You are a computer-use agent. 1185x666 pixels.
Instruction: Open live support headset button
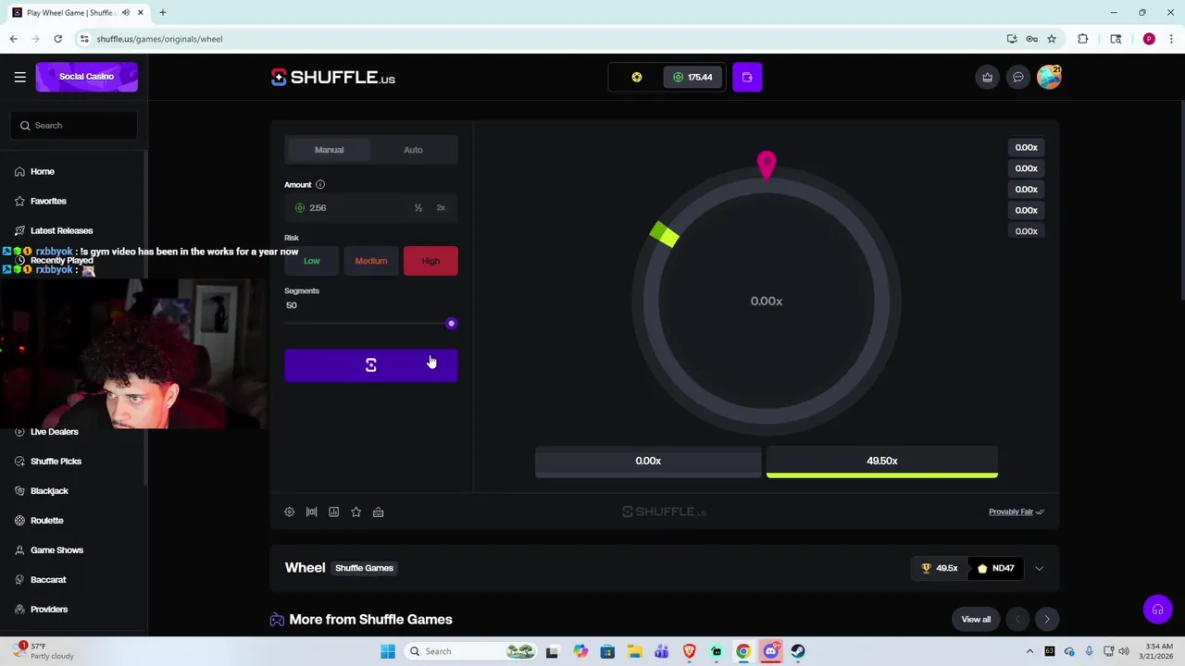pos(1157,610)
